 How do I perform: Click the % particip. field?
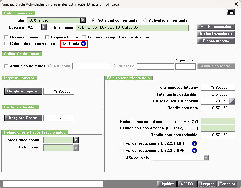click(x=186, y=66)
